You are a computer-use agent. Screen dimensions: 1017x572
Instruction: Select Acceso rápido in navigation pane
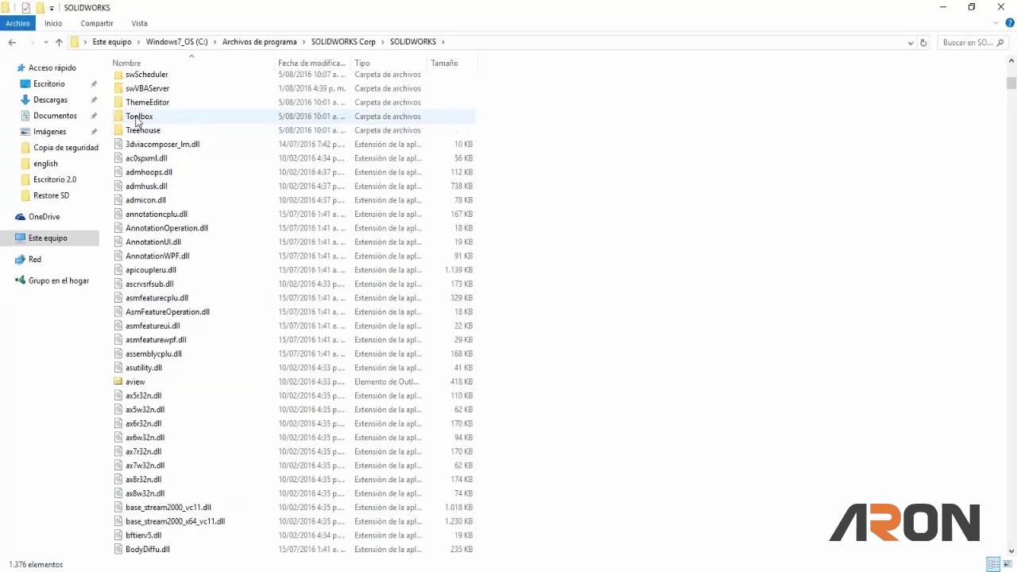[x=52, y=68]
